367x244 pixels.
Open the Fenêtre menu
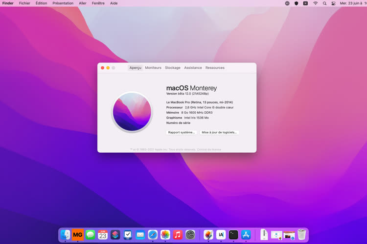(98, 3)
